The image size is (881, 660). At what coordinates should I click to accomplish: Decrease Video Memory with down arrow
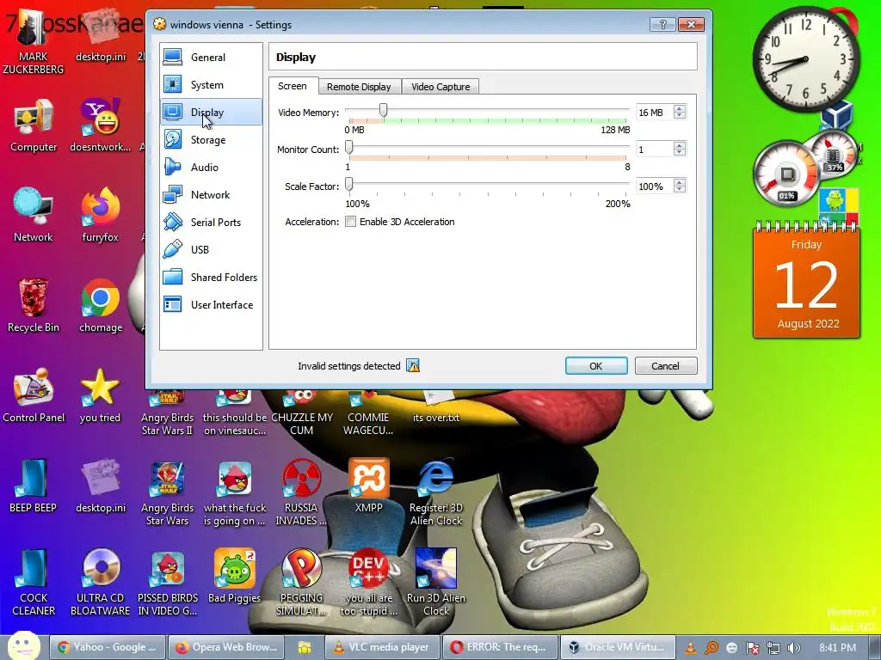pos(680,116)
